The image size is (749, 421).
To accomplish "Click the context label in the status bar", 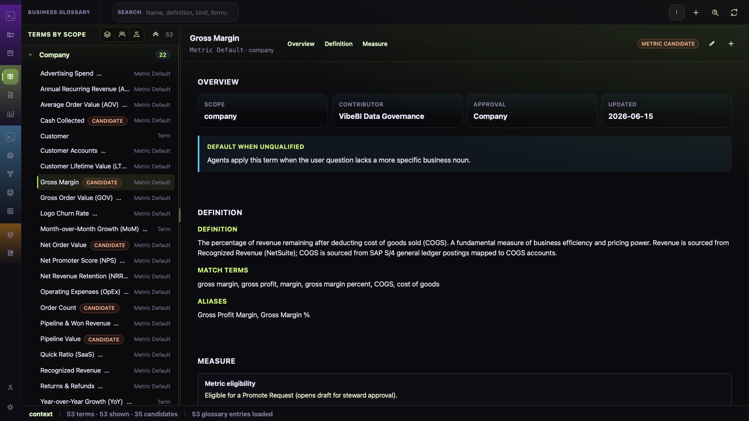I will pyautogui.click(x=41, y=414).
